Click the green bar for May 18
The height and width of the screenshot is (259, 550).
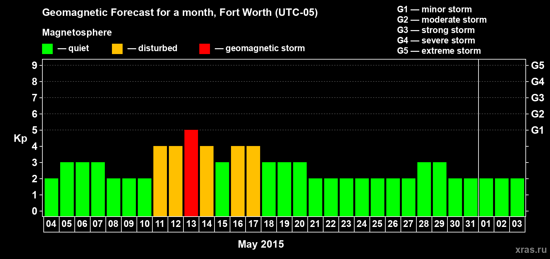269,189
